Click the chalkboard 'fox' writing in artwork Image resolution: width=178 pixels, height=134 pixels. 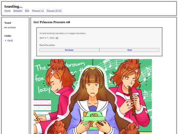click(x=40, y=78)
